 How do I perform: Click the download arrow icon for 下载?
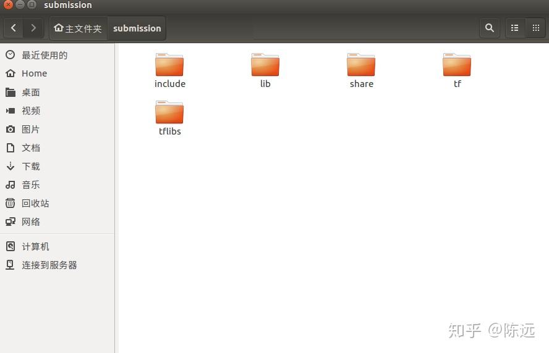(11, 166)
